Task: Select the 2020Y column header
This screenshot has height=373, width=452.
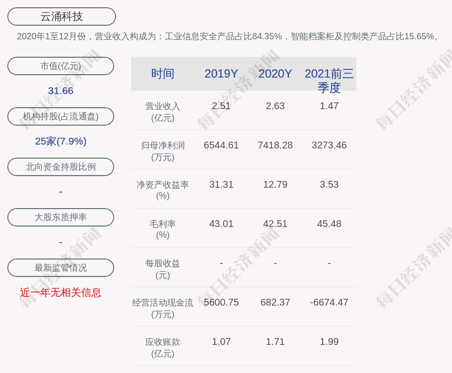Action: tap(275, 74)
